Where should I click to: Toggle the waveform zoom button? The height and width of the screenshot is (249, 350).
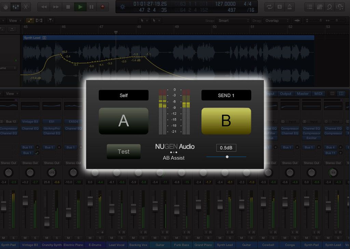point(297,21)
